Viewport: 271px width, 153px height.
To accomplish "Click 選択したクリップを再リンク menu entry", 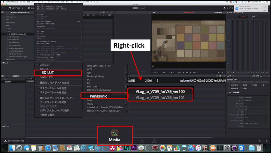I will [57, 98].
